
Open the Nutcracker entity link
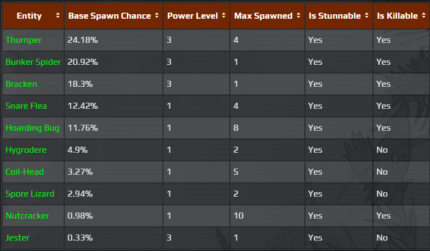coord(27,216)
